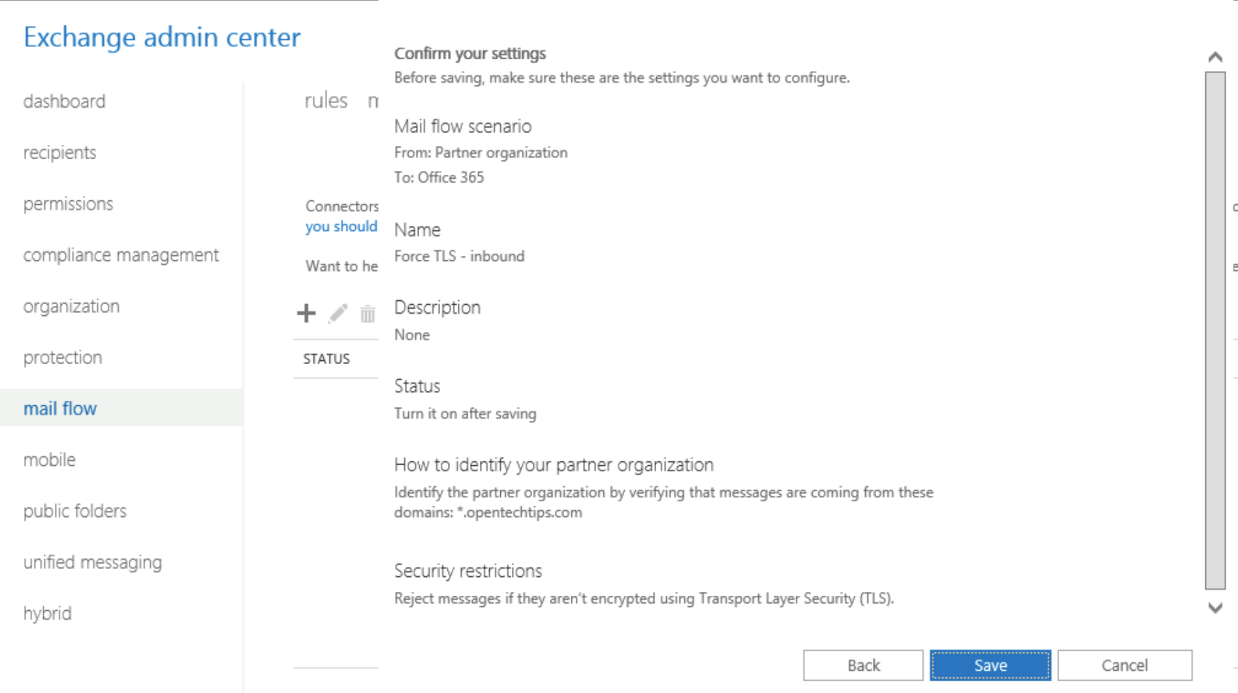The image size is (1238, 693).
Task: Open the unified messaging section
Action: (x=93, y=562)
